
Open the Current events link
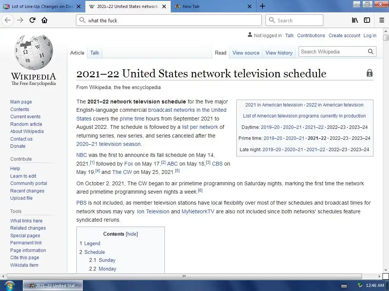[25, 117]
